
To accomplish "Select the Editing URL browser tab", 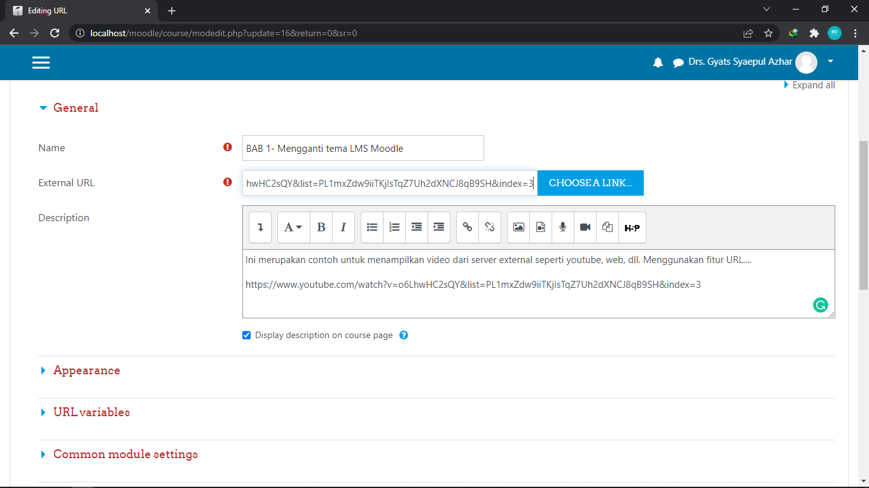I will pos(81,11).
